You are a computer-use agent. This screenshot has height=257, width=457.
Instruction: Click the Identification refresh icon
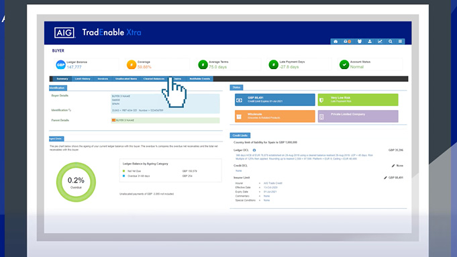point(70,110)
